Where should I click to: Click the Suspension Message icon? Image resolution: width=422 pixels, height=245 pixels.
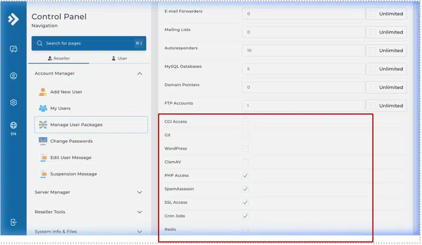pyautogui.click(x=43, y=174)
